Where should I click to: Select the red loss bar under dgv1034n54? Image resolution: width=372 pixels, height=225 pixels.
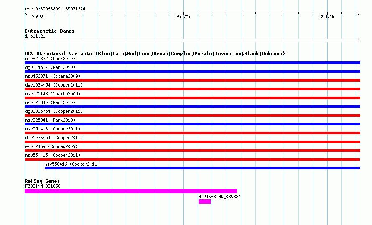(x=192, y=89)
